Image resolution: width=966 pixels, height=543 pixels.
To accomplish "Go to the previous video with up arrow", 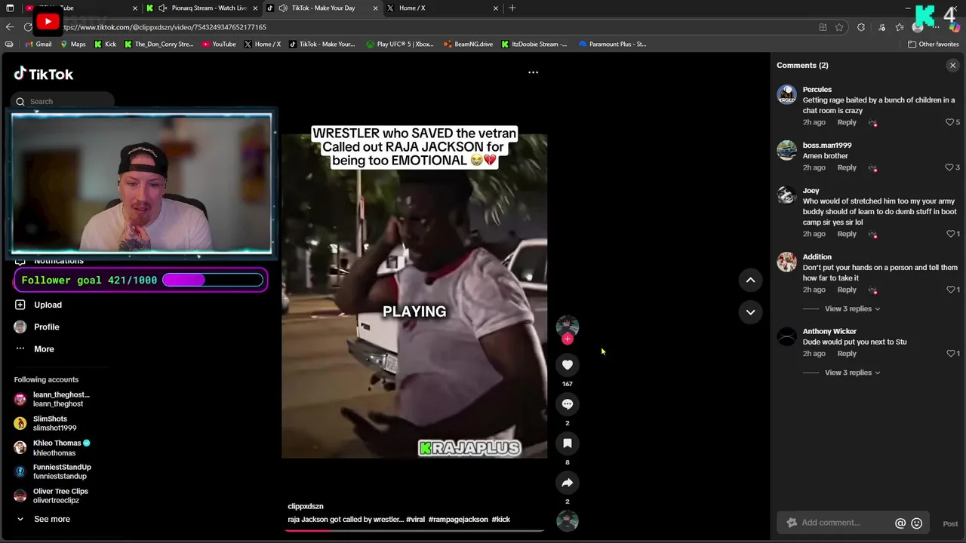I will [x=750, y=280].
